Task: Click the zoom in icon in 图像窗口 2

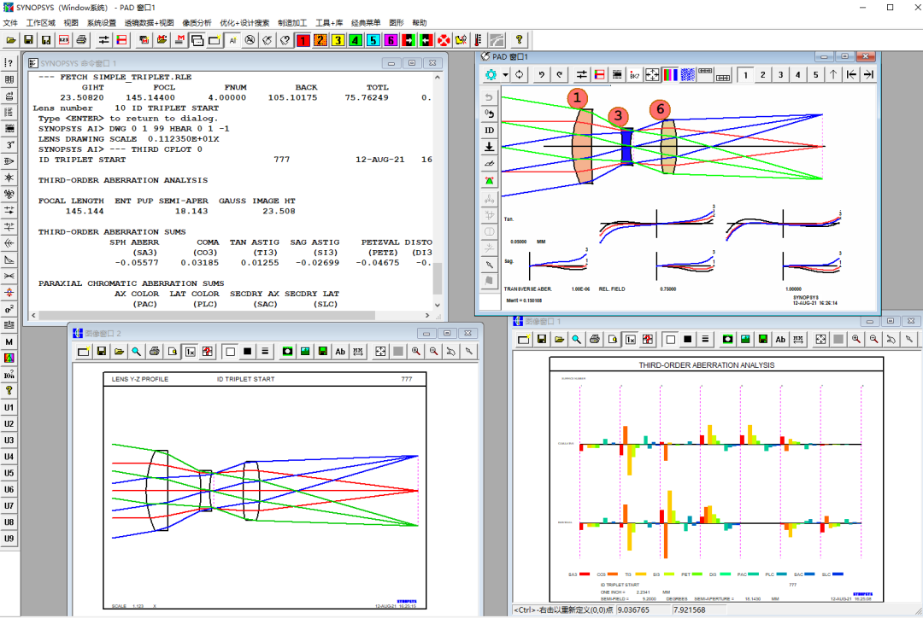Action: [x=416, y=351]
